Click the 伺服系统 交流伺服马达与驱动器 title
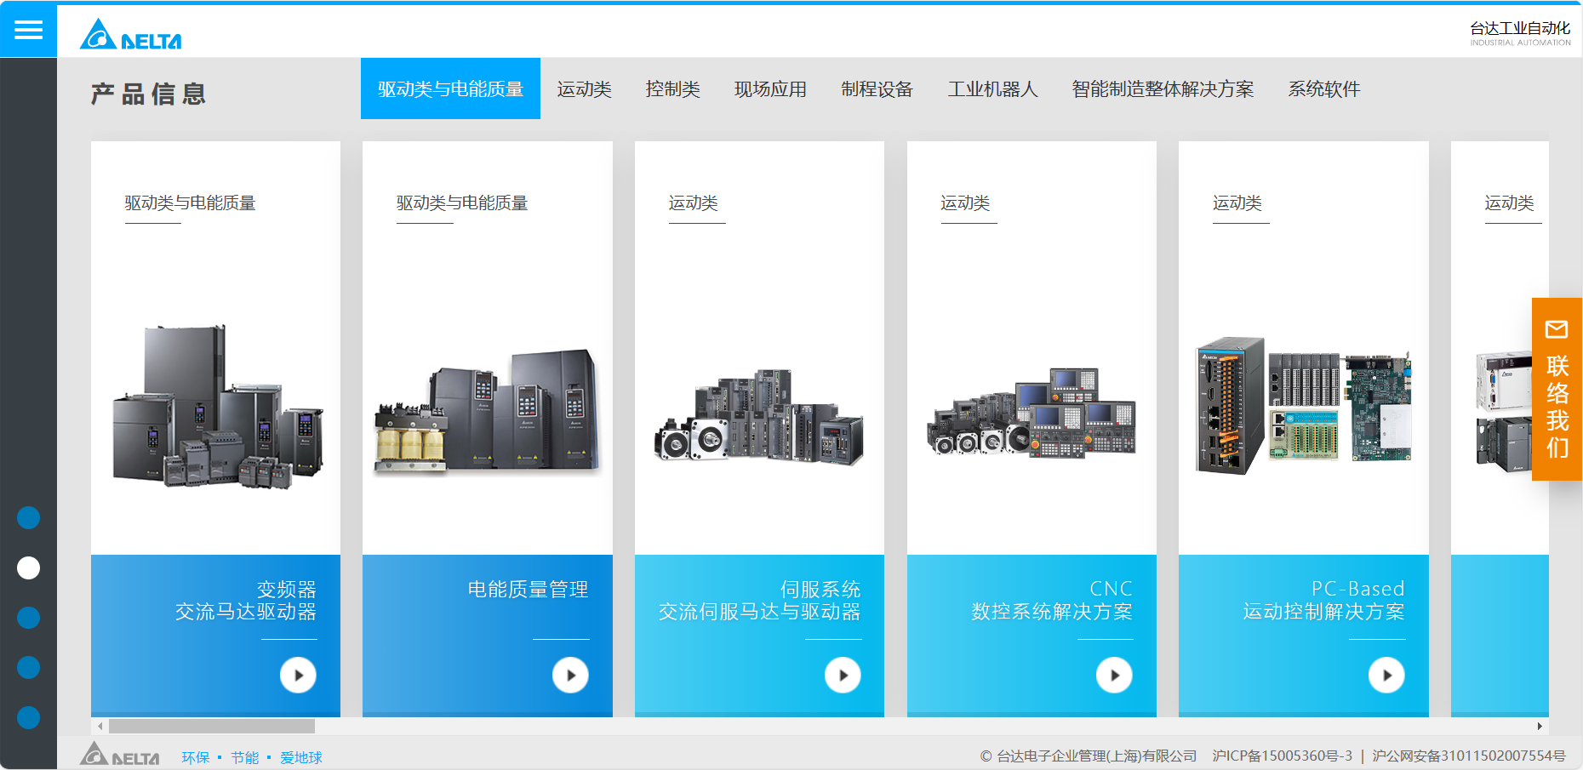1583x770 pixels. (759, 601)
